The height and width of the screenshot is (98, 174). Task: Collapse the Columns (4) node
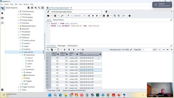(x=22, y=55)
